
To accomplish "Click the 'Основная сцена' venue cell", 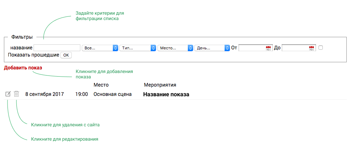I will click(112, 94).
